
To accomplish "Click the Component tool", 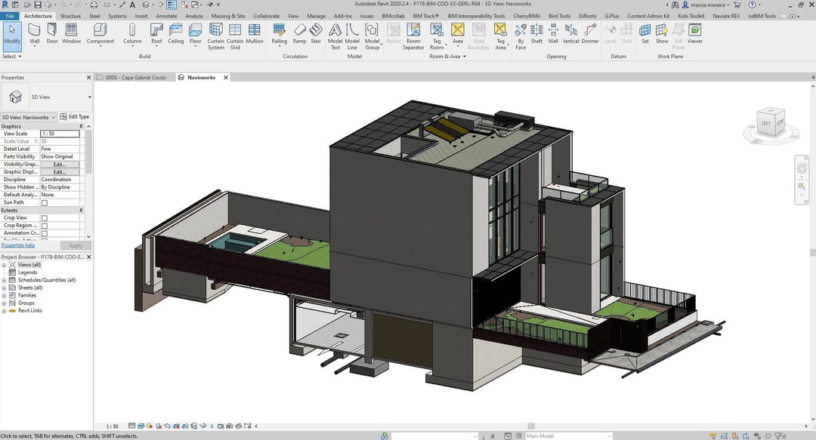I will 100,34.
